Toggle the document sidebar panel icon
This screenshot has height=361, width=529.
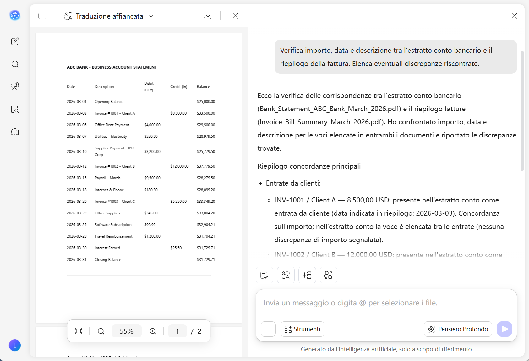42,16
